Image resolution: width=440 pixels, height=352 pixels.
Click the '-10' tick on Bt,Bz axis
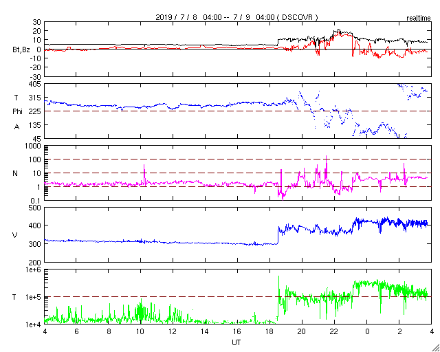[35, 58]
